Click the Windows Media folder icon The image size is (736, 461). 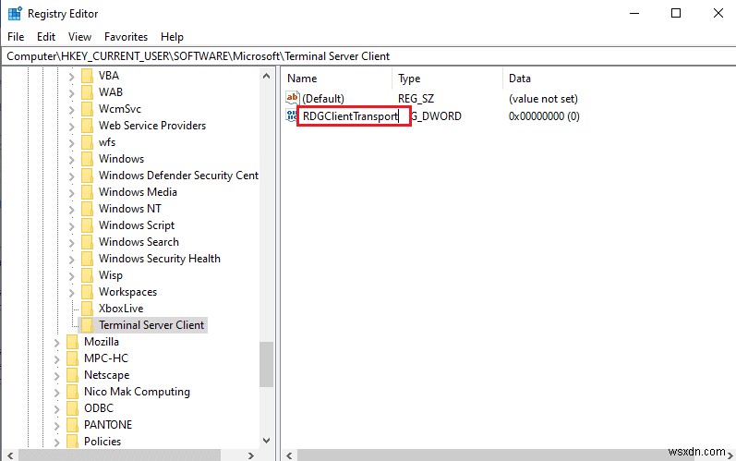[x=87, y=192]
